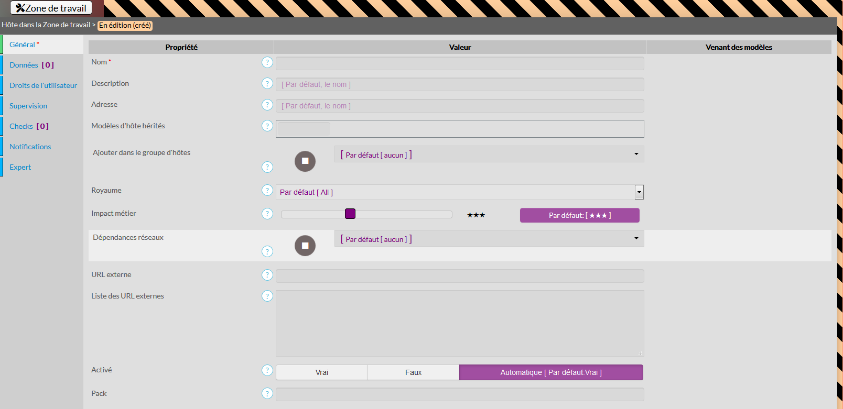The width and height of the screenshot is (843, 409).
Task: Click the Zone de travail button
Action: click(x=51, y=8)
